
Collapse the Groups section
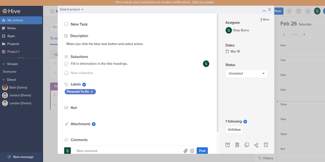click(4, 64)
